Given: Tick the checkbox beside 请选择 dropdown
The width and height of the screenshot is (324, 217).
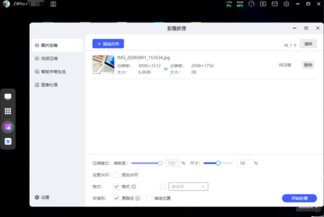Looking at the screenshot, I should click(163, 187).
